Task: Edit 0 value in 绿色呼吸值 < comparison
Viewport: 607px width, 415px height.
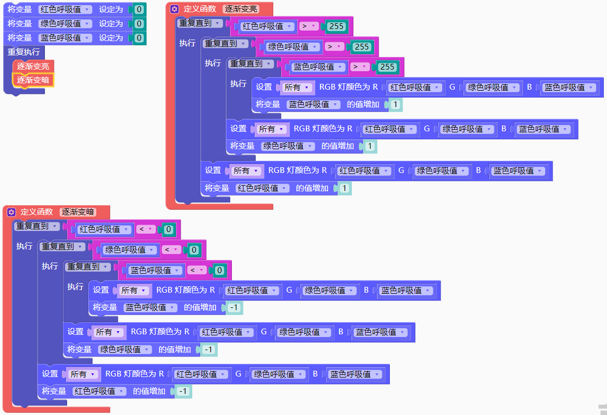Action: (x=194, y=249)
